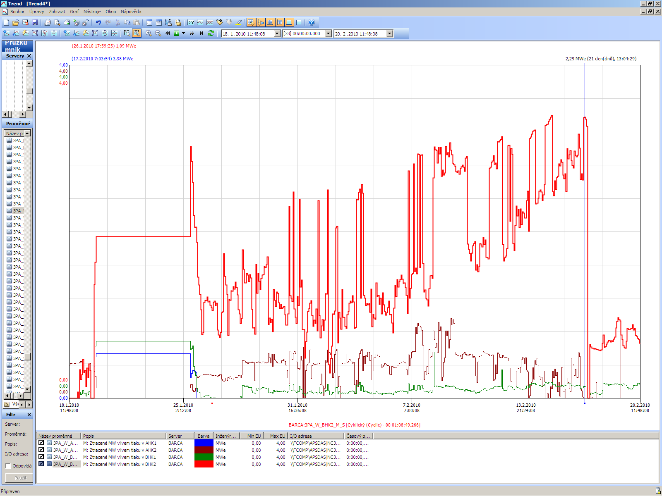Open a trend file with the folder icon
The width and height of the screenshot is (662, 496).
coord(16,23)
